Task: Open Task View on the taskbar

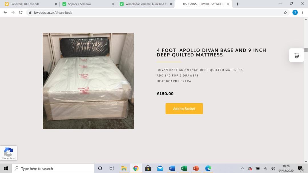Action: click(x=112, y=168)
